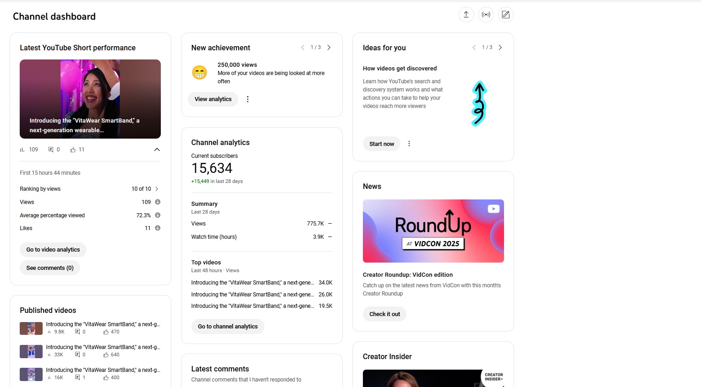This screenshot has width=701, height=387.
Task: Click See comments (0) button
Action: (x=50, y=268)
